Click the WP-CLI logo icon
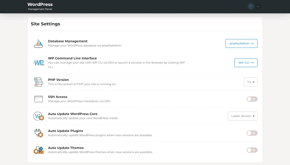290x165 pixels. pos(38,63)
